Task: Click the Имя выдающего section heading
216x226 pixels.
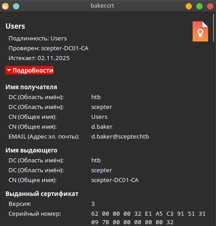Action: click(x=31, y=150)
